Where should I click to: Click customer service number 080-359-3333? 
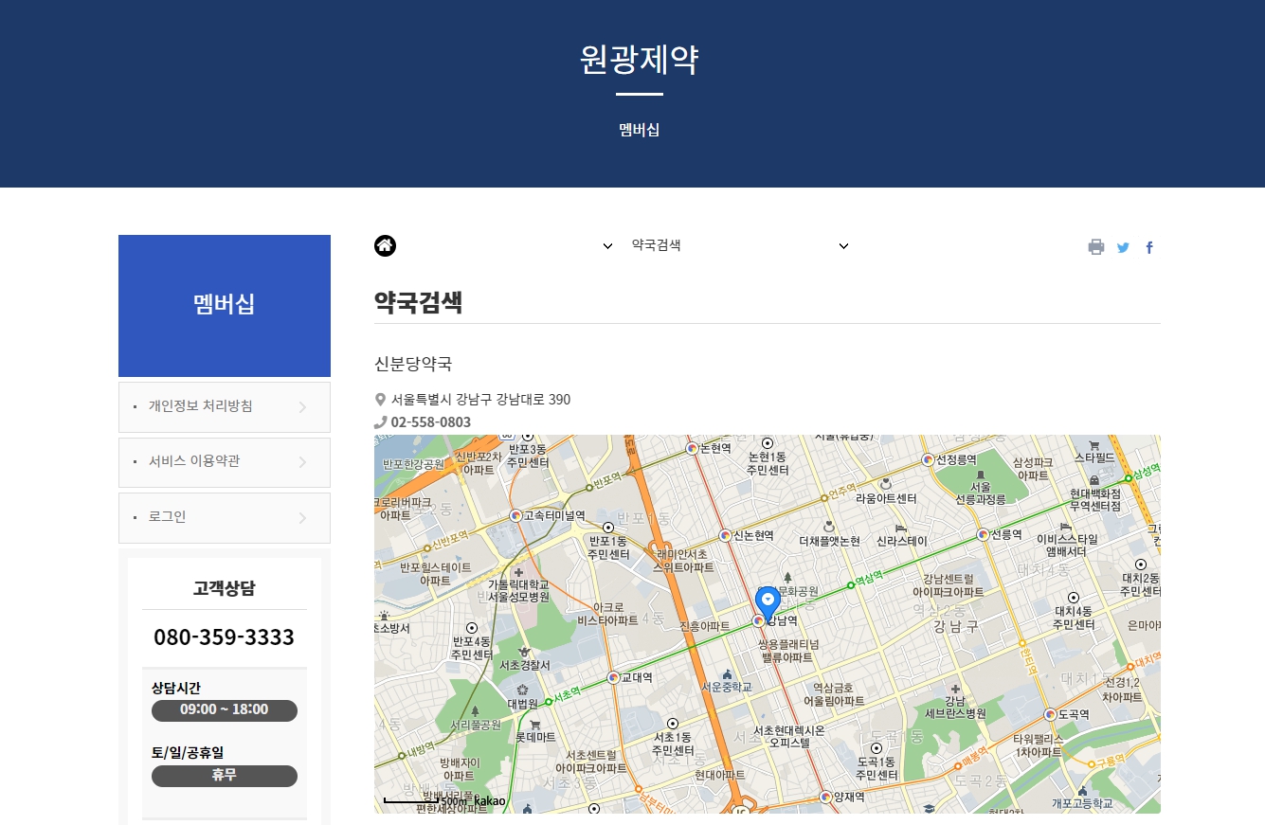(225, 637)
